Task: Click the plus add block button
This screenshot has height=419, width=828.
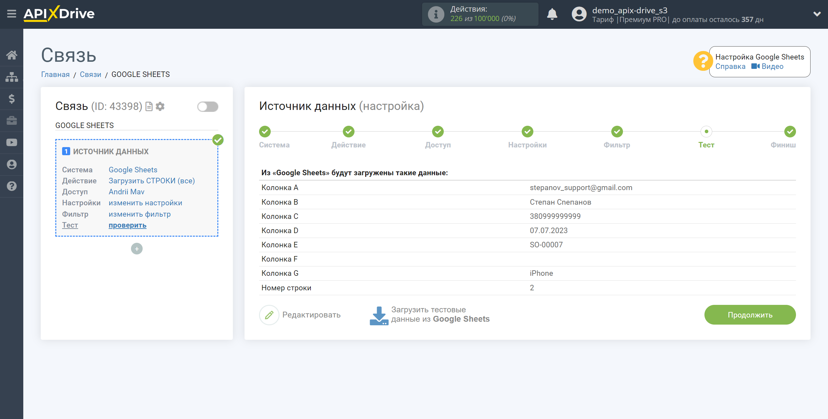Action: pos(137,249)
